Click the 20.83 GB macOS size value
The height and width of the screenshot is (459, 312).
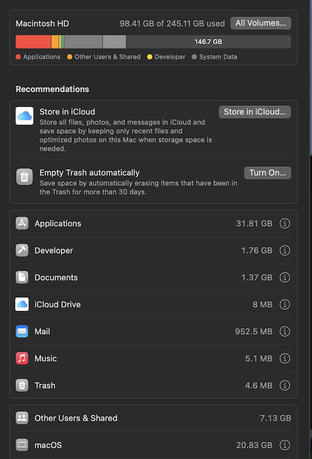pyautogui.click(x=254, y=445)
